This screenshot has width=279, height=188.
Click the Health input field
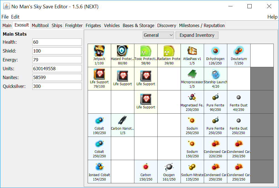pos(57,42)
